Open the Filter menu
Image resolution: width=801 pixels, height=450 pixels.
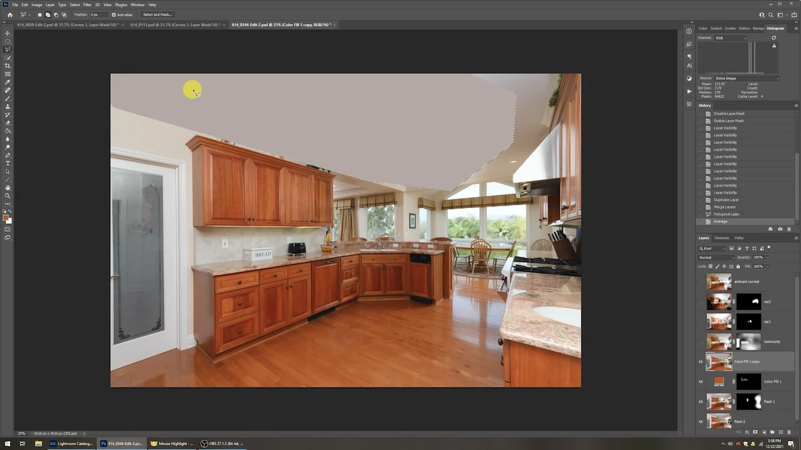point(87,5)
